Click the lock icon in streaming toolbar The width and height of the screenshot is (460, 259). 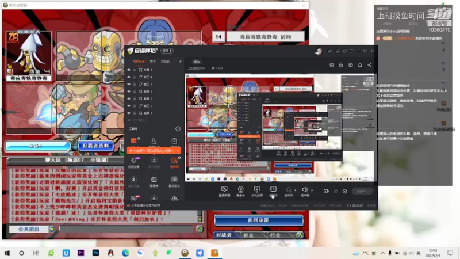pyautogui.click(x=341, y=65)
